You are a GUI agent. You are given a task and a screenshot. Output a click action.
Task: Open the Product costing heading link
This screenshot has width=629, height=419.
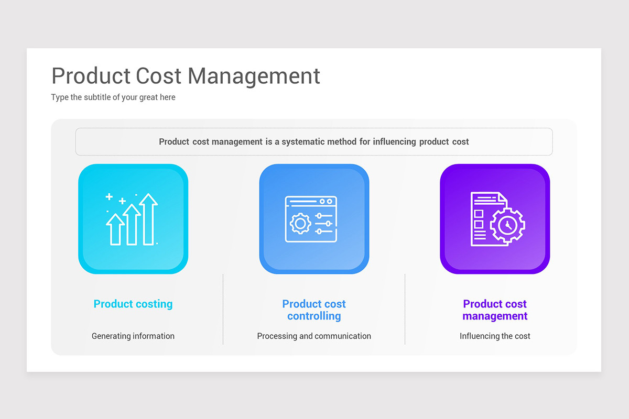133,304
